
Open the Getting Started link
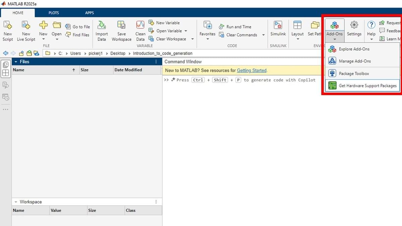coord(252,70)
